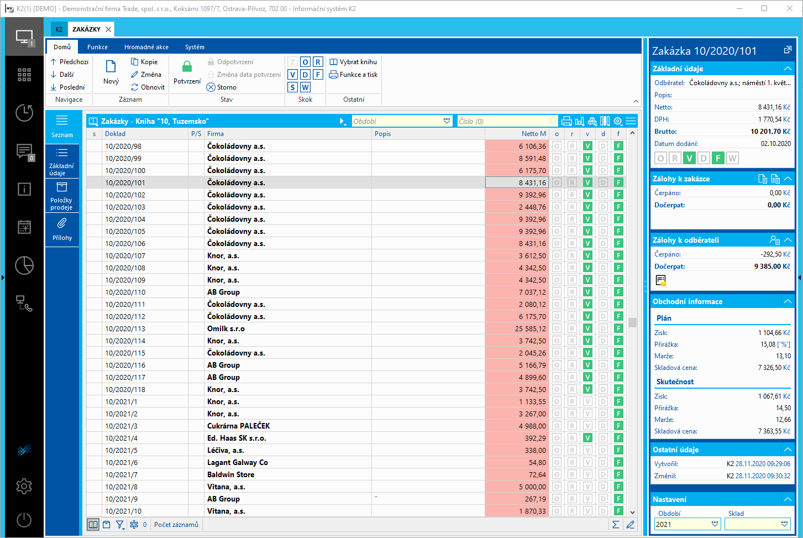The image size is (803, 538).
Task: Collapse the Zálohy k zakázce section
Action: pos(788,179)
